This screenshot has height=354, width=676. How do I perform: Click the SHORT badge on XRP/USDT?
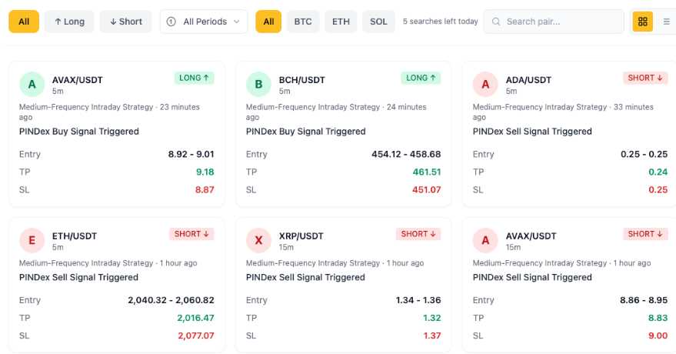click(418, 234)
